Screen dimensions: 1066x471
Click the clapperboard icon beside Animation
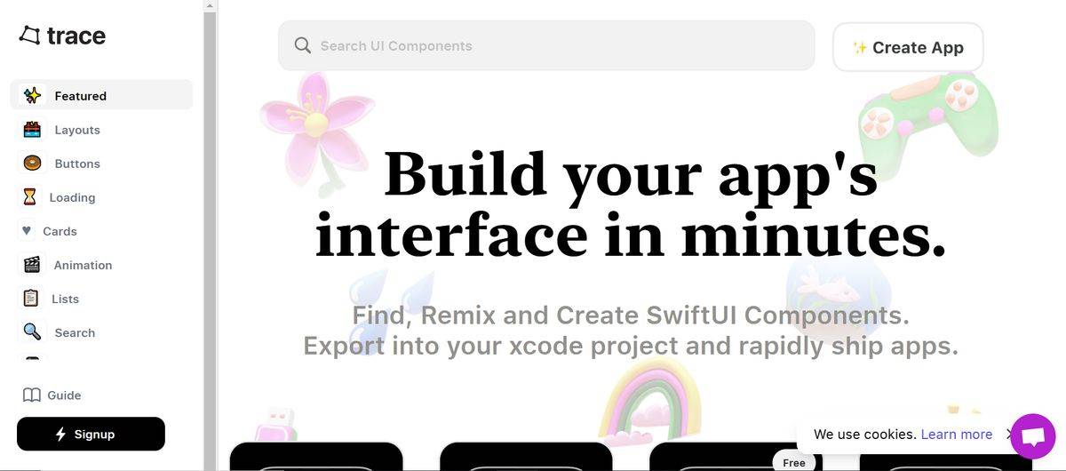click(32, 265)
